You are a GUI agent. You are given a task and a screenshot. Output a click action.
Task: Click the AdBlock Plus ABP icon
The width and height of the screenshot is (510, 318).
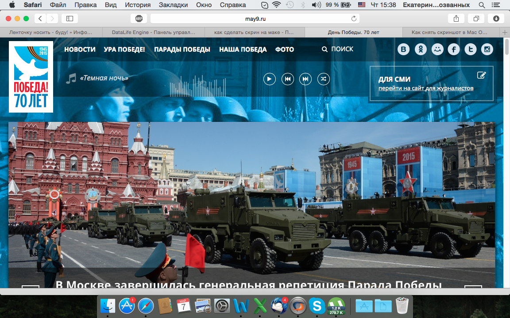(139, 19)
